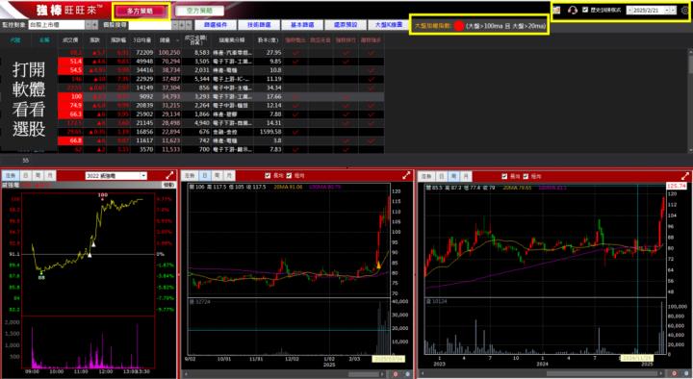Open the 2022 stock selector dropdown
Viewport: 693px width, 379px height.
pos(115,176)
